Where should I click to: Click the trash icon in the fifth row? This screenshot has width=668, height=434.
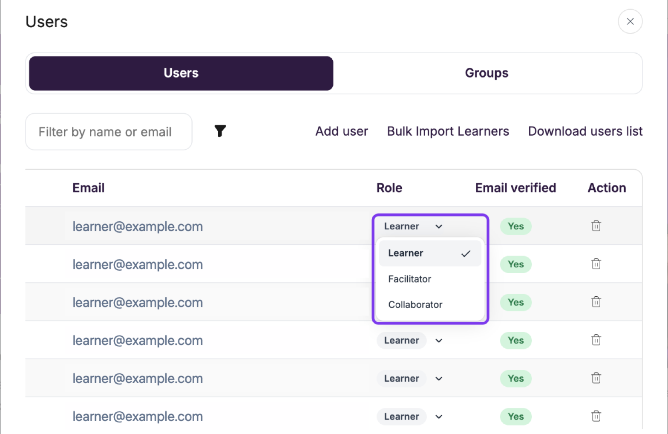596,378
